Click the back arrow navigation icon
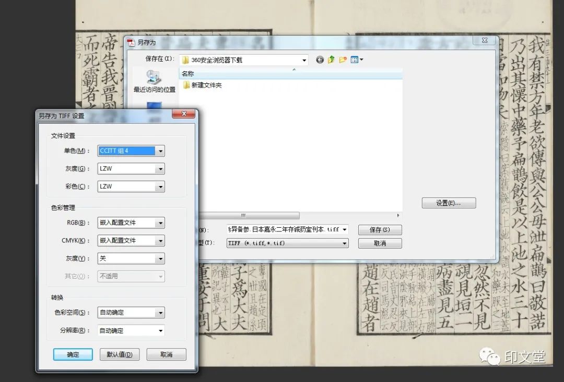564x382 pixels. click(x=320, y=60)
